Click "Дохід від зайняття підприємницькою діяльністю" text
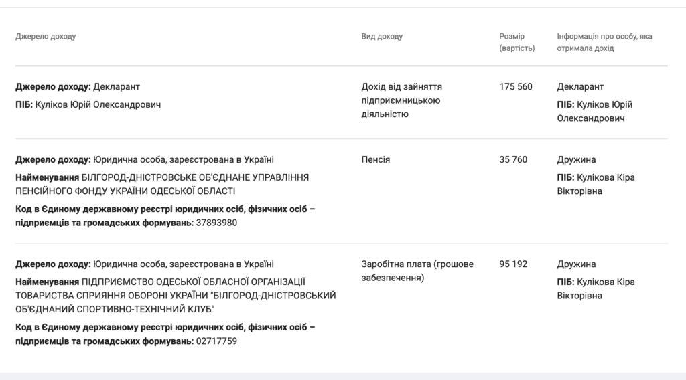This screenshot has height=380, width=686. pyautogui.click(x=401, y=100)
